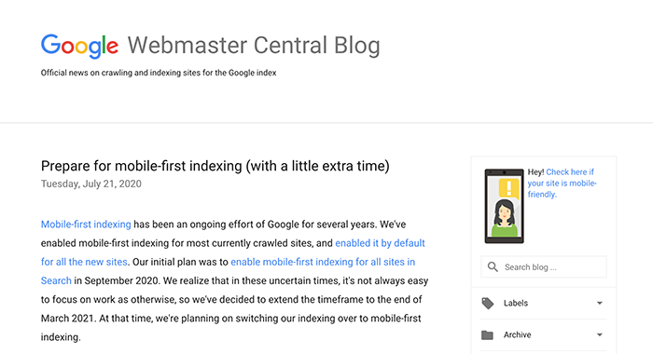Viewport: 653px width, 354px height.
Task: Click 'Check here if your site is mobile-friendly' link
Action: 562,183
